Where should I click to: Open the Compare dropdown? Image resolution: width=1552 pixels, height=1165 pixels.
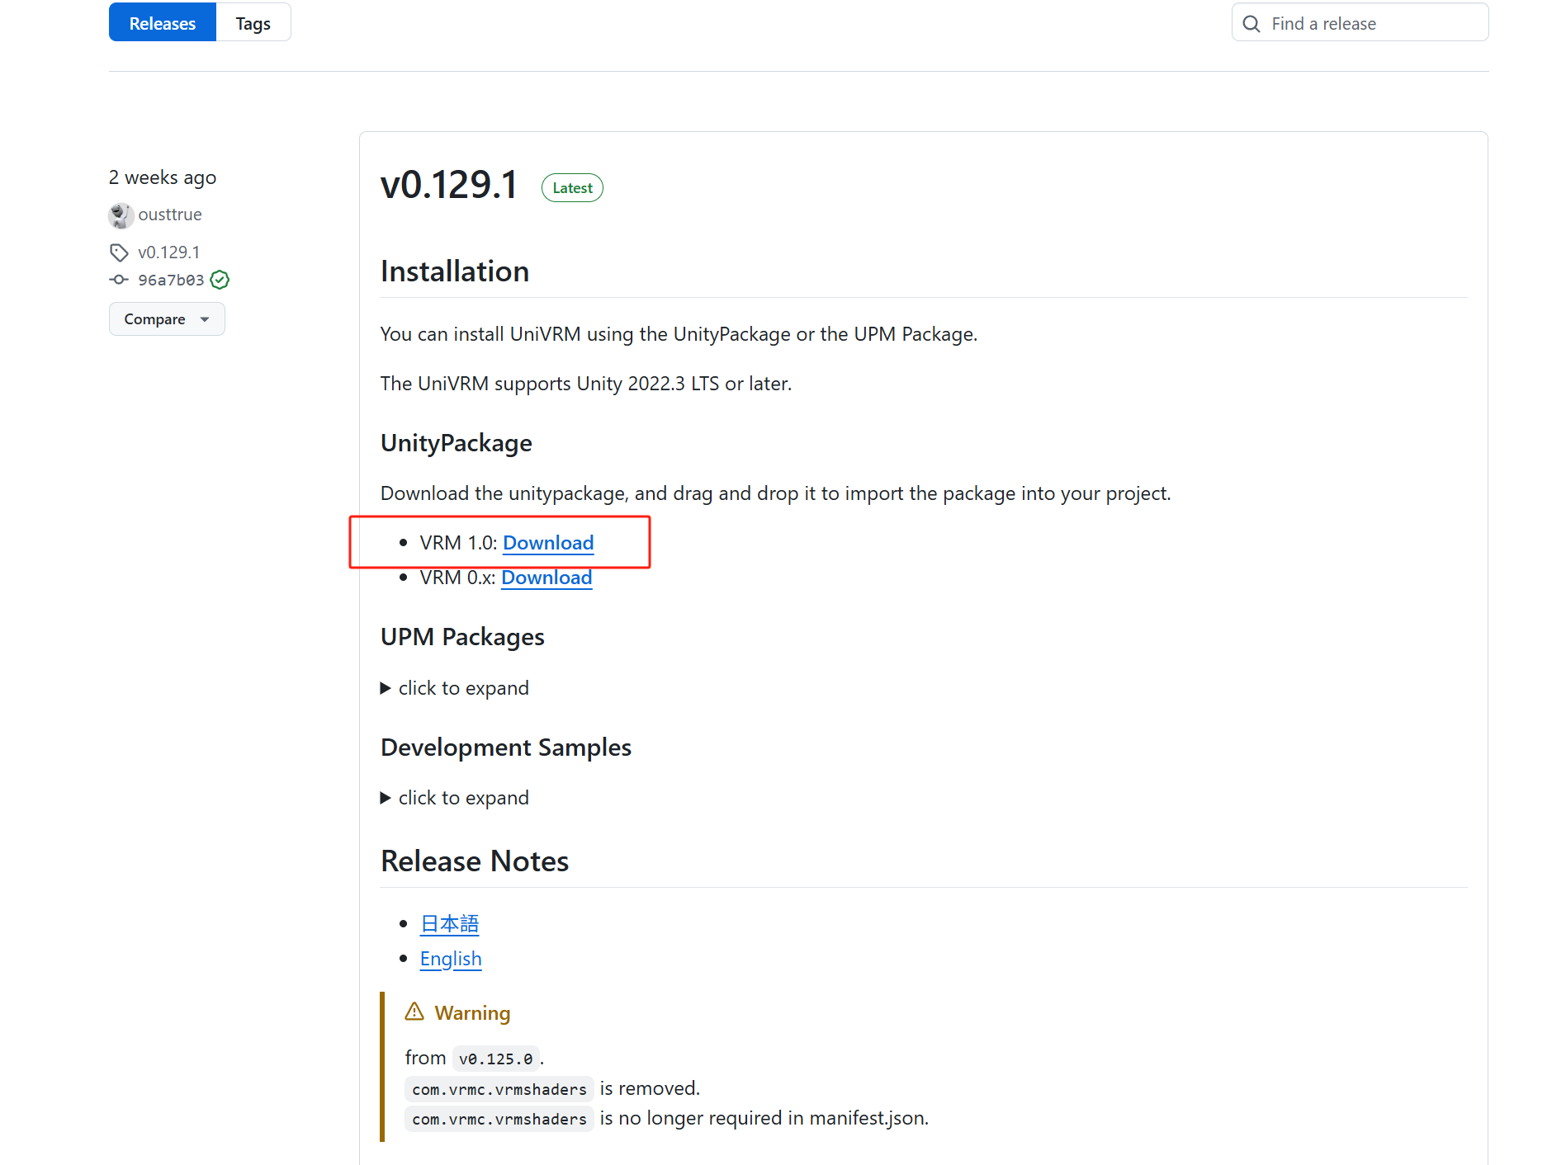(167, 319)
